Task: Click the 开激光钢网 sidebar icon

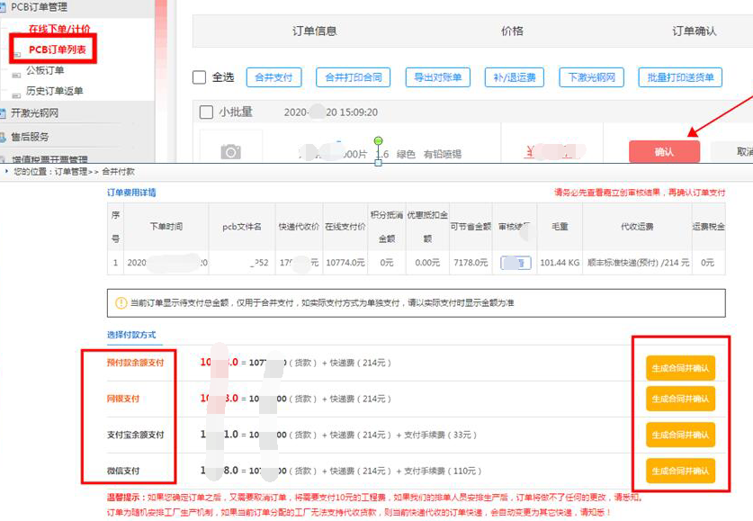Action: point(4,113)
